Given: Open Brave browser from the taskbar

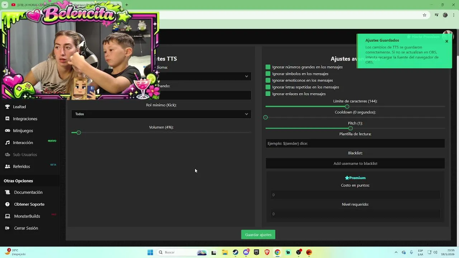Looking at the screenshot, I should pos(267,252).
